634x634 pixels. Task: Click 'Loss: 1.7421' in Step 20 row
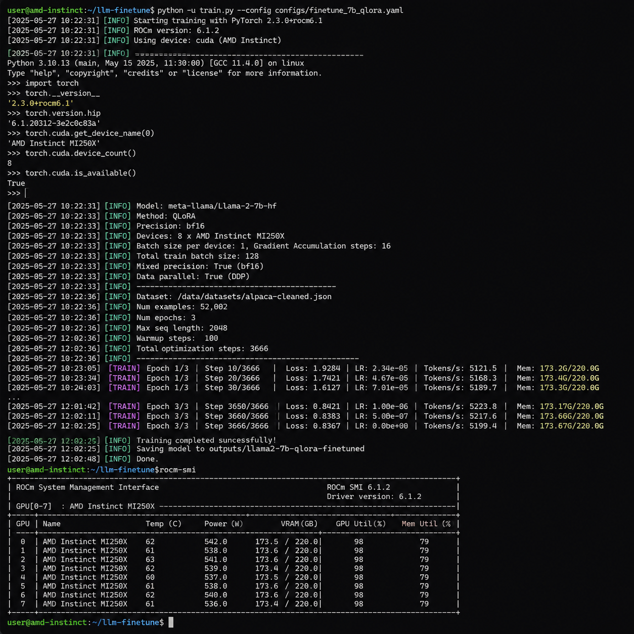click(x=313, y=378)
